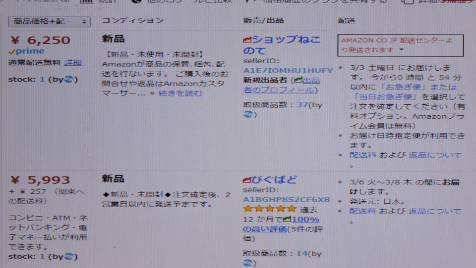Open the 詳細 link for shipping details

[73, 63]
